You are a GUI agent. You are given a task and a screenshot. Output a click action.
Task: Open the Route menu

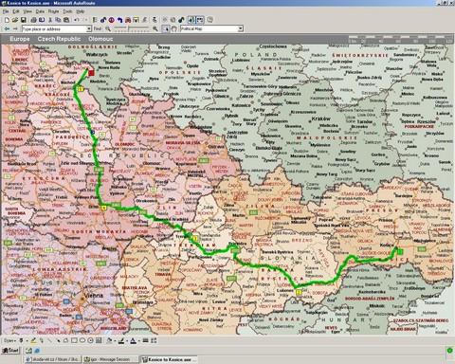53,11
